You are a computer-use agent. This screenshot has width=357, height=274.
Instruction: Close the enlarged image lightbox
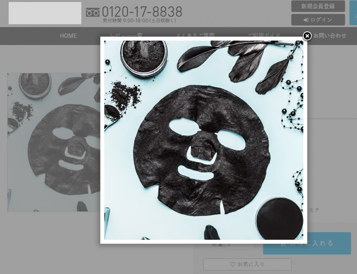pyautogui.click(x=307, y=36)
